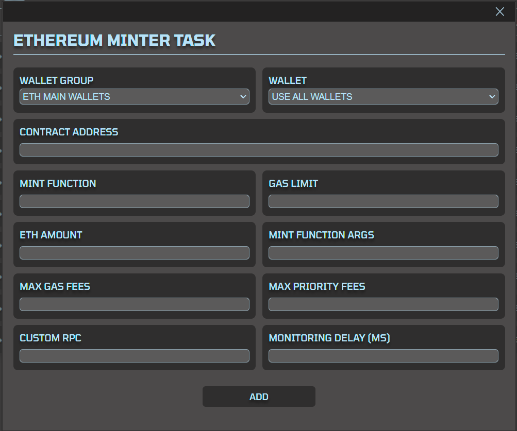Focus the Mint Function Args input box
This screenshot has width=517, height=431.
click(x=383, y=253)
